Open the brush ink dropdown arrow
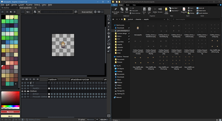The width and height of the screenshot is (222, 121). [39, 12]
